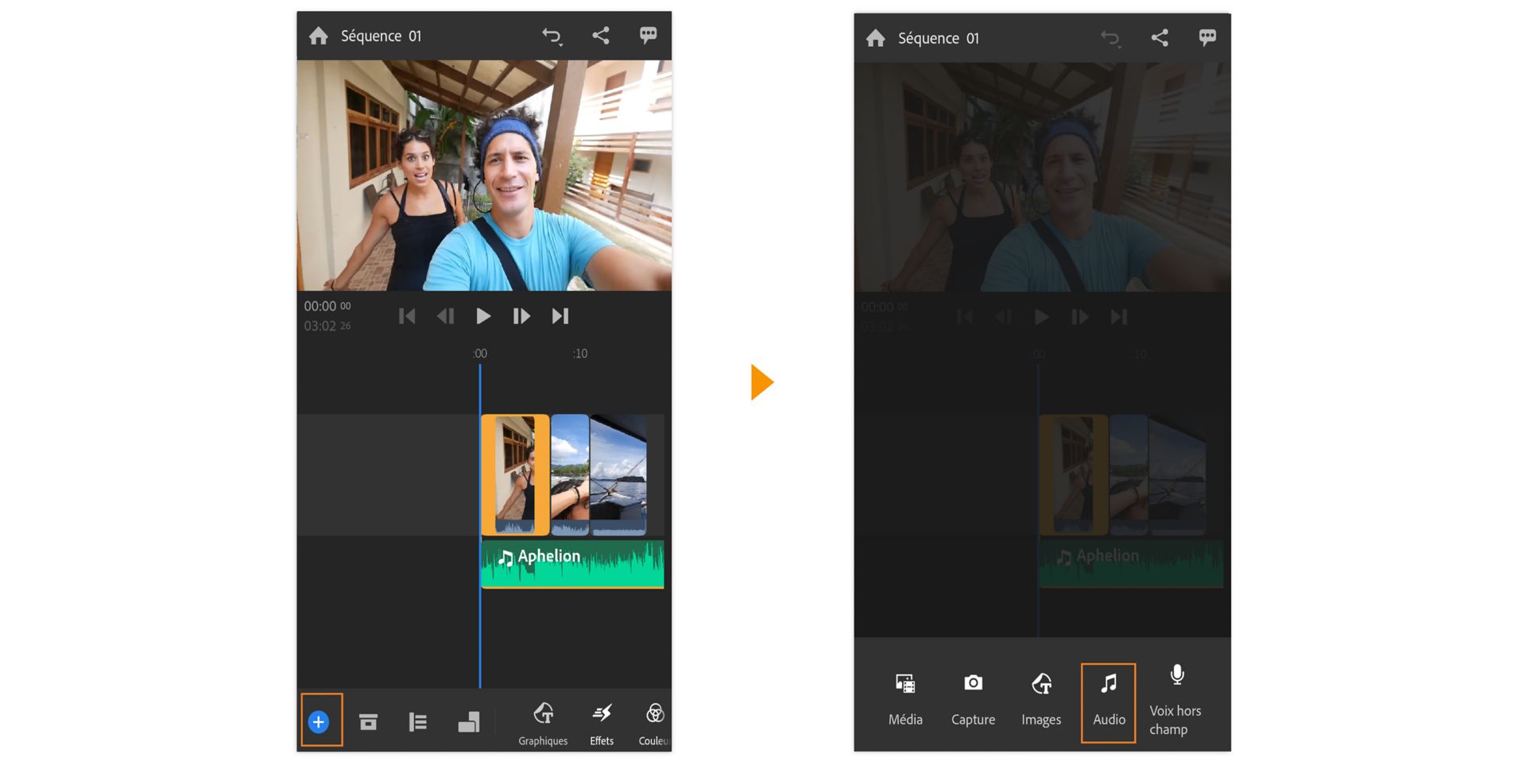Select the third boat clip in left timeline

618,474
